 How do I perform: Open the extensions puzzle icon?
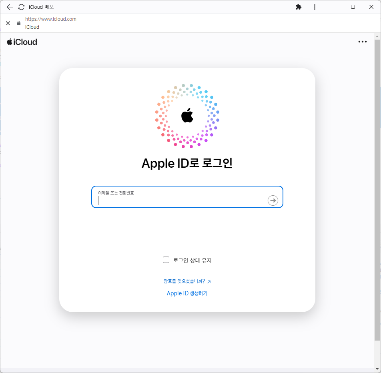tap(299, 7)
